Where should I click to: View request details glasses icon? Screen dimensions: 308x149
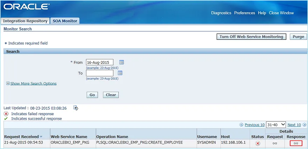pyautogui.click(x=275, y=143)
